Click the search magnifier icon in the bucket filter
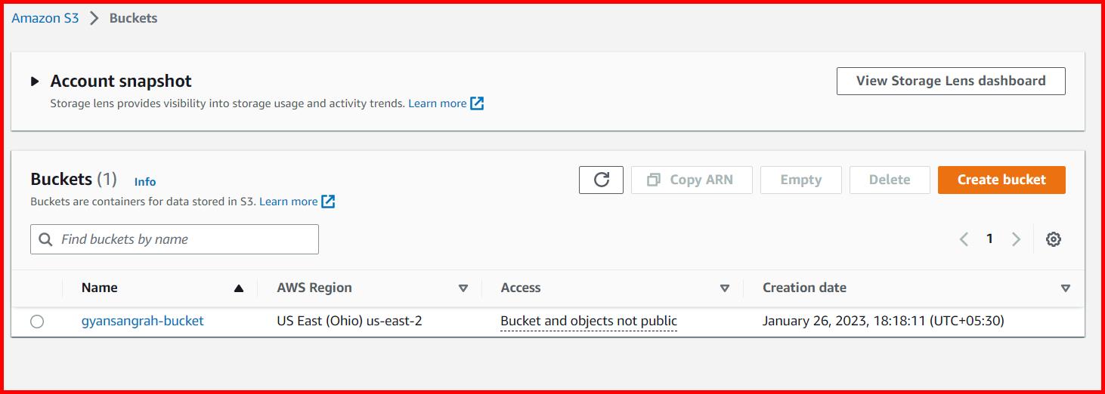Screen dimensions: 1105x394 (46, 239)
